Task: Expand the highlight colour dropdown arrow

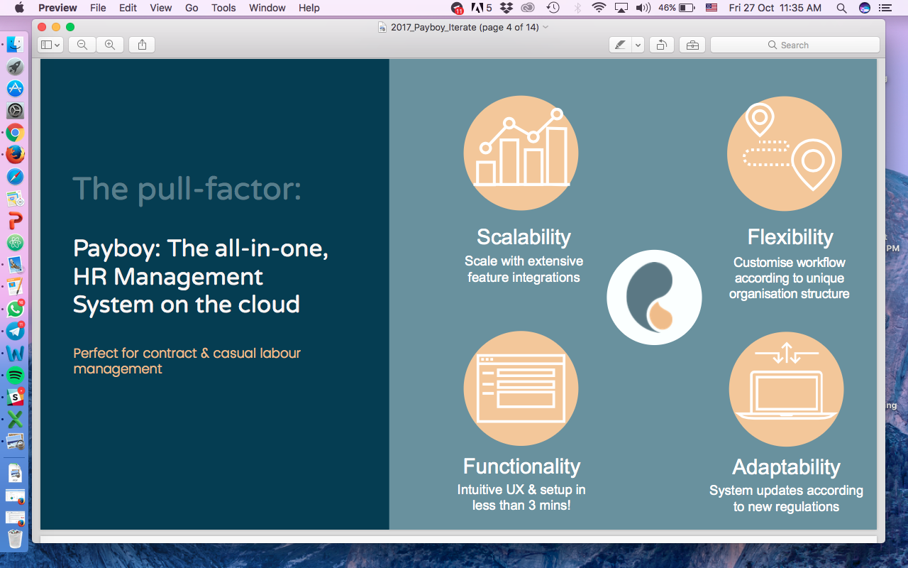Action: (x=638, y=45)
